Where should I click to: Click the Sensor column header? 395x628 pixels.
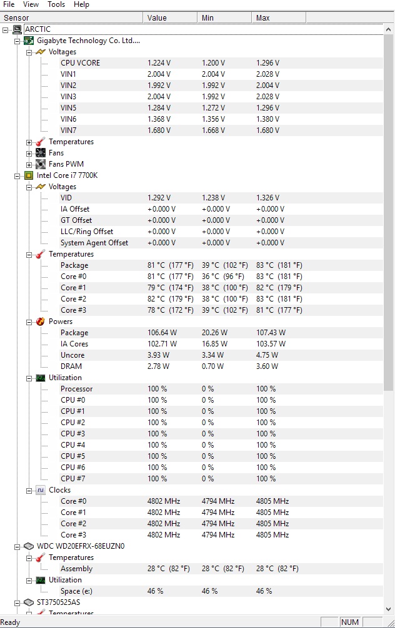[x=71, y=17]
